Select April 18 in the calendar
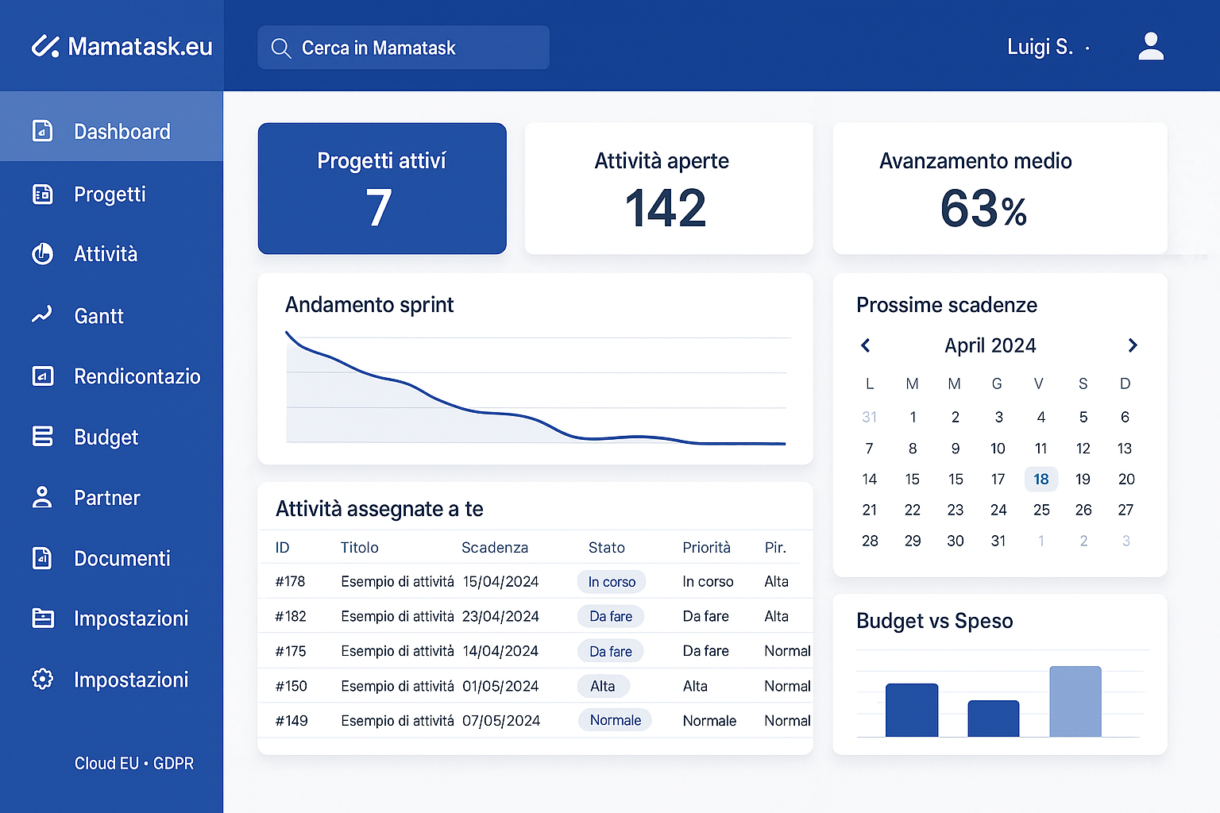The height and width of the screenshot is (813, 1220). pyautogui.click(x=1040, y=479)
